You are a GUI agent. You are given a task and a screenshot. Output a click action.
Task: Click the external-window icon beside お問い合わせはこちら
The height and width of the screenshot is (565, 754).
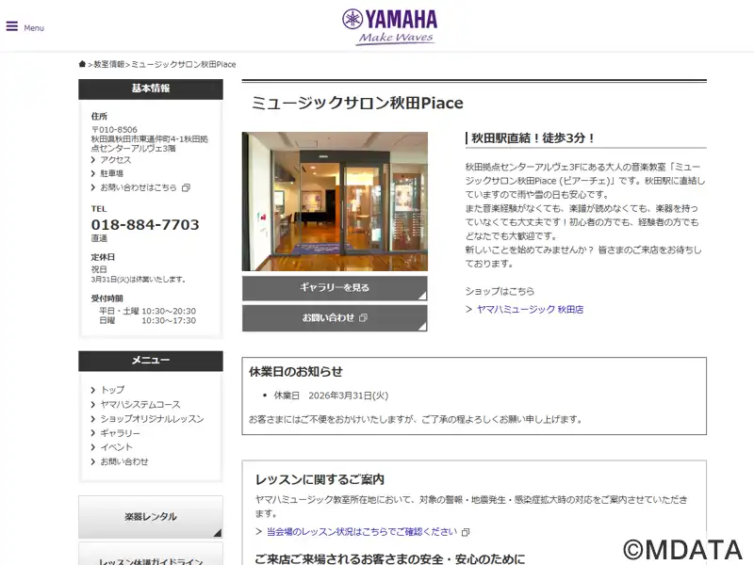tap(186, 187)
